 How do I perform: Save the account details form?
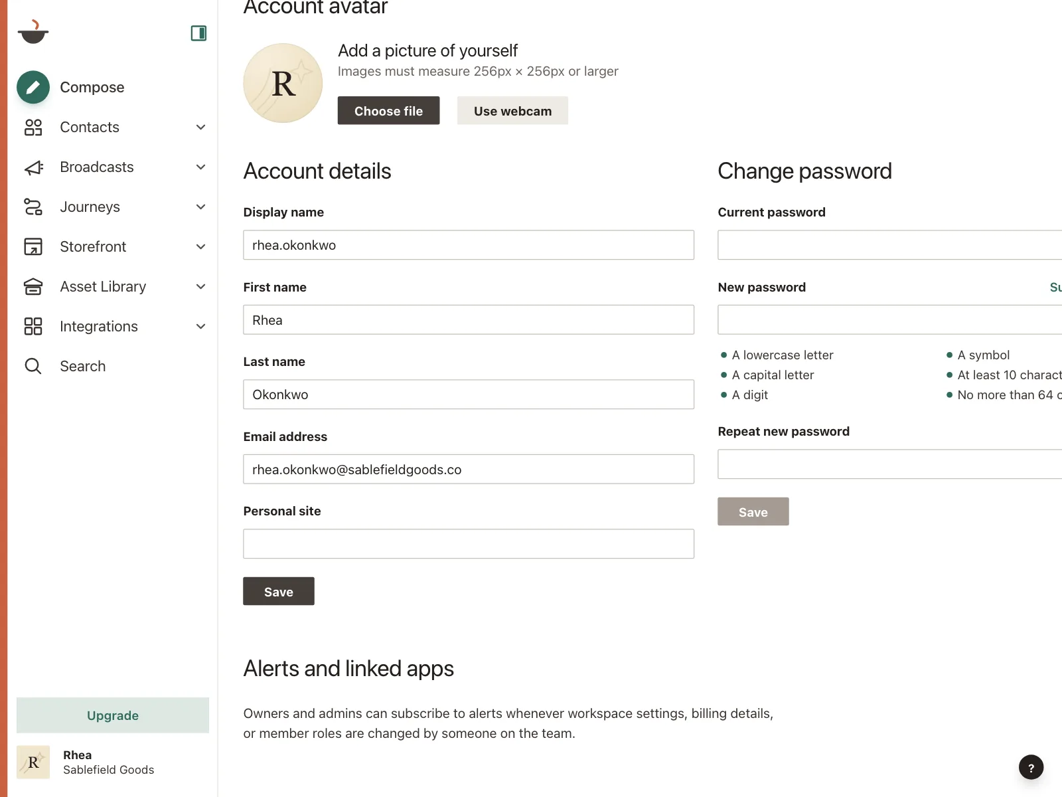tap(279, 591)
